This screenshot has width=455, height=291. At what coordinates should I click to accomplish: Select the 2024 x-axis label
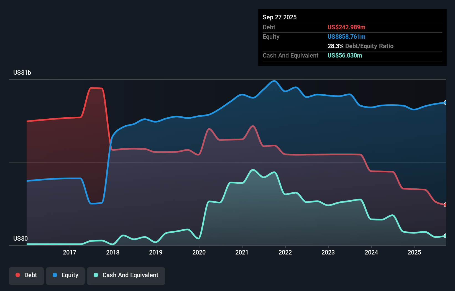coord(371,252)
